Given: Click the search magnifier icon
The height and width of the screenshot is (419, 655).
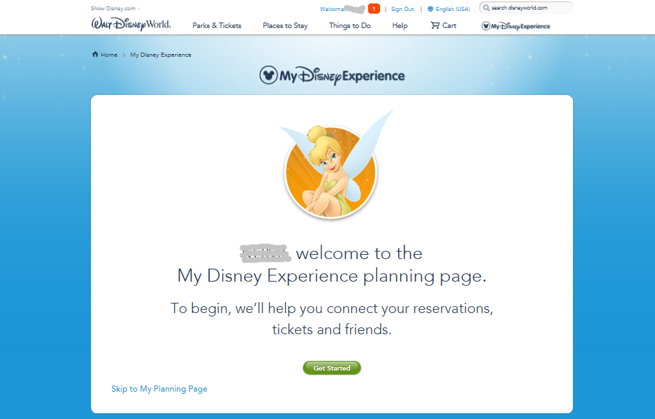Looking at the screenshot, I should pos(486,8).
